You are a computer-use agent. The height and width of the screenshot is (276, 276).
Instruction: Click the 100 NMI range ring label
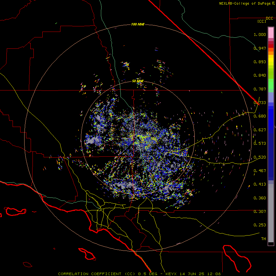point(138,24)
